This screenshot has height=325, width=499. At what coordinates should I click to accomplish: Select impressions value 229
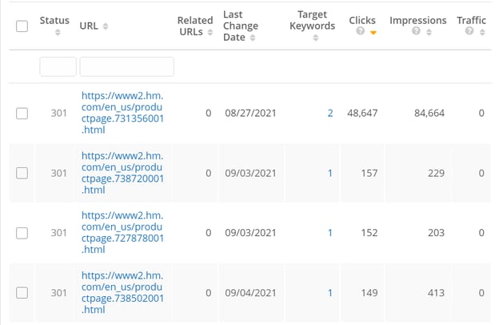pos(436,173)
